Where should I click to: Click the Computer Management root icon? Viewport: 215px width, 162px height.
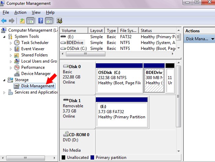tap(4, 30)
